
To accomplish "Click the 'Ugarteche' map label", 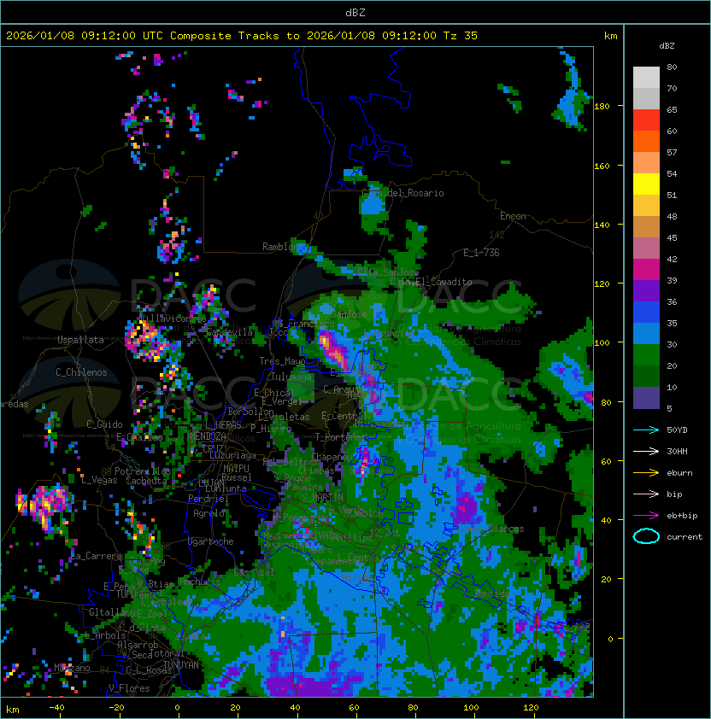I will click(x=211, y=541).
